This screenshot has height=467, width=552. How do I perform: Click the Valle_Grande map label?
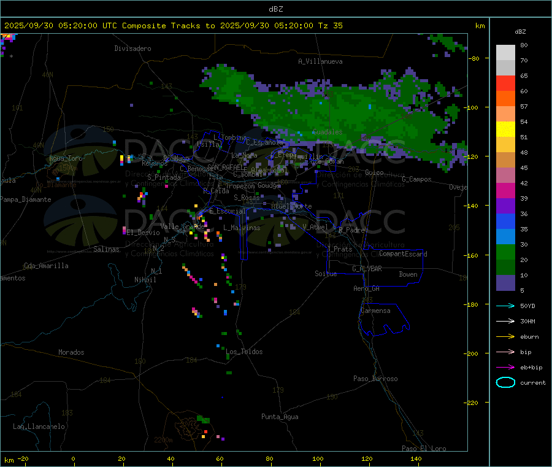pos(182,226)
